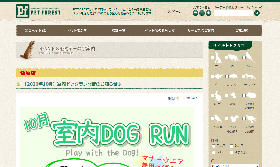Image resolution: width=280 pixels, height=167 pixels.
Task: Open the ペットとの暮らし方 menu
Action: coord(160,30)
